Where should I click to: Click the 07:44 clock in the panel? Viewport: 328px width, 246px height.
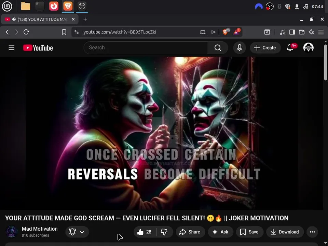click(317, 6)
